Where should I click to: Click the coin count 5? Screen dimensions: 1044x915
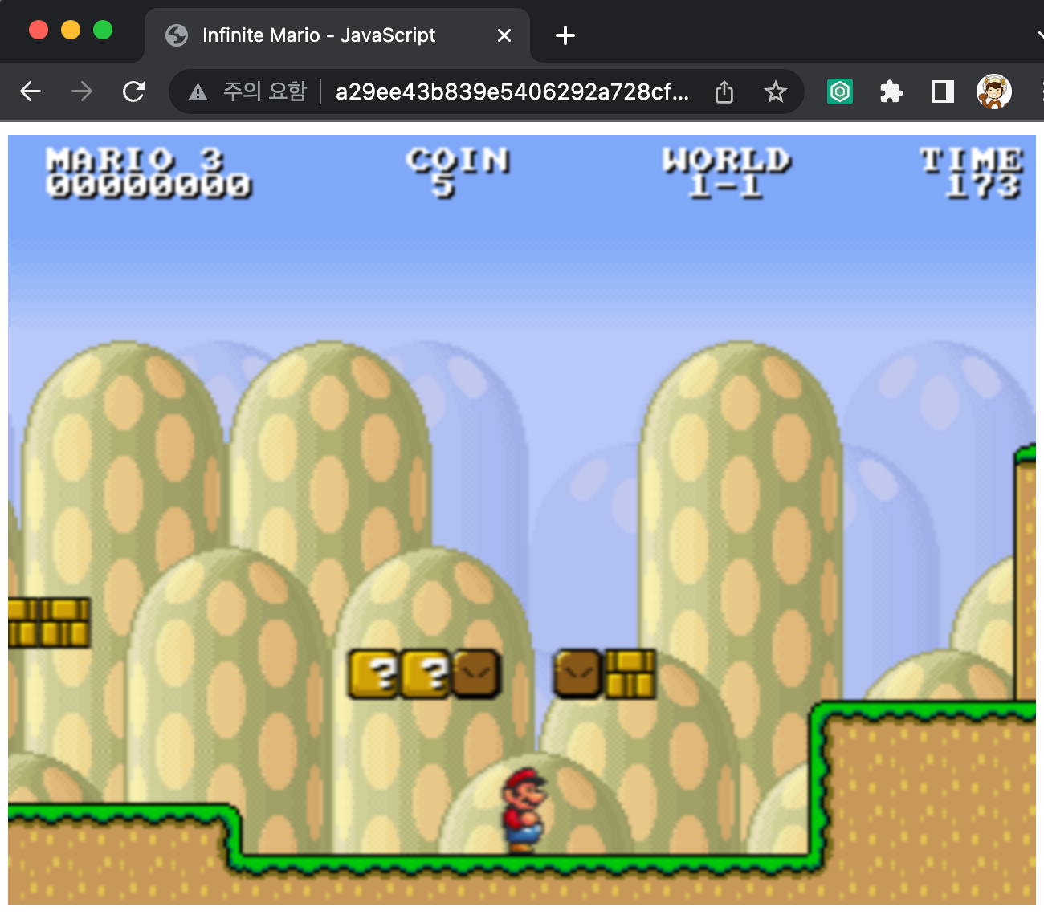(443, 186)
